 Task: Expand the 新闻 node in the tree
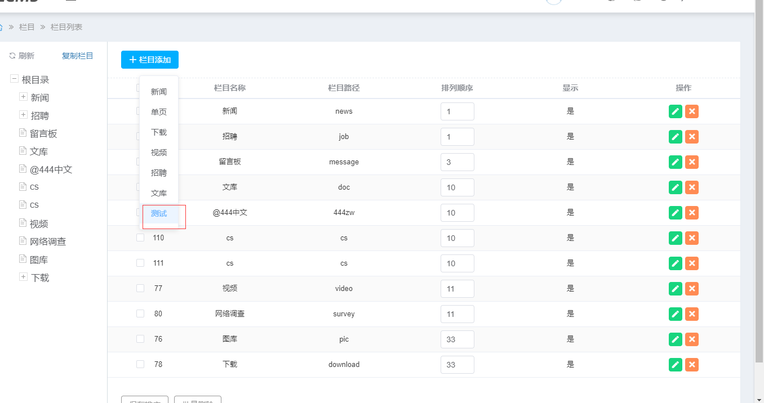pos(23,97)
